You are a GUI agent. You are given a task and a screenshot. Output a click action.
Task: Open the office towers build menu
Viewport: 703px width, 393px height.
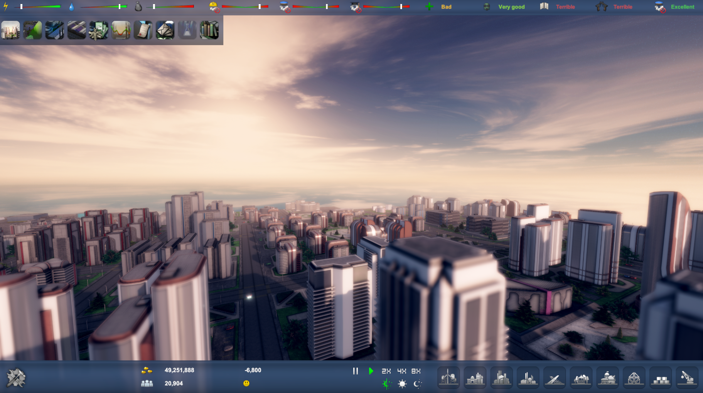tap(501, 378)
